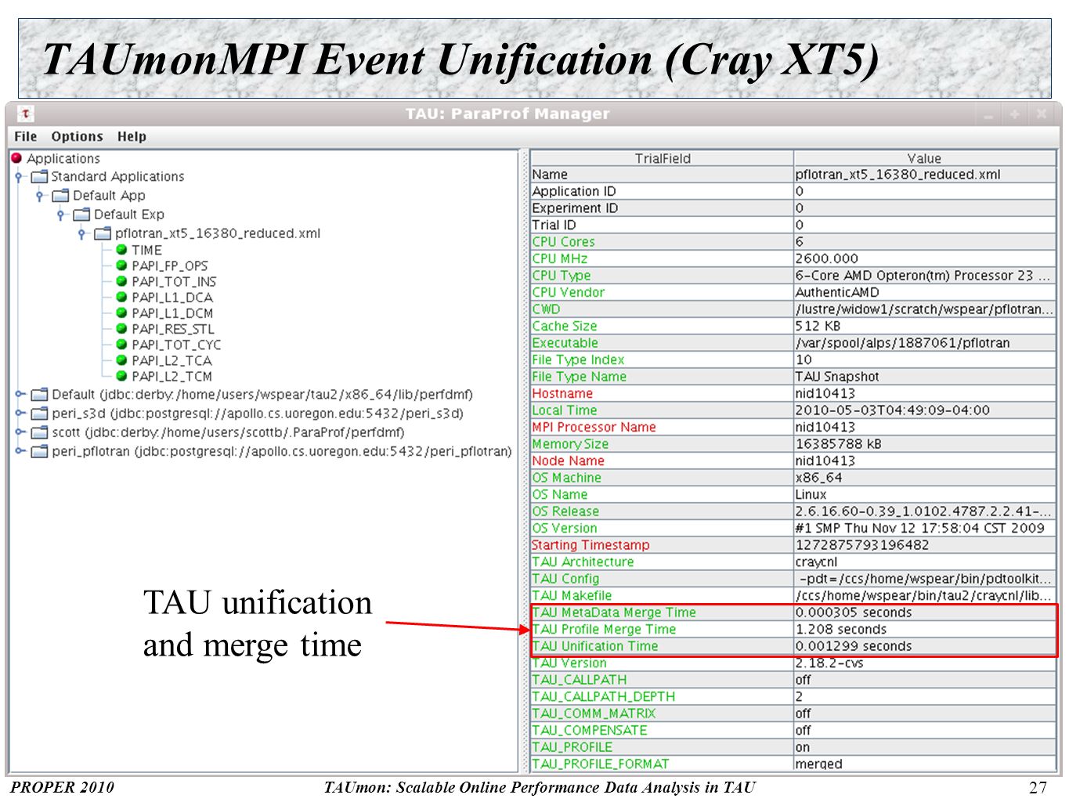The image size is (1069, 802).
Task: Click the OS Machine value x86_64
Action: click(x=925, y=478)
